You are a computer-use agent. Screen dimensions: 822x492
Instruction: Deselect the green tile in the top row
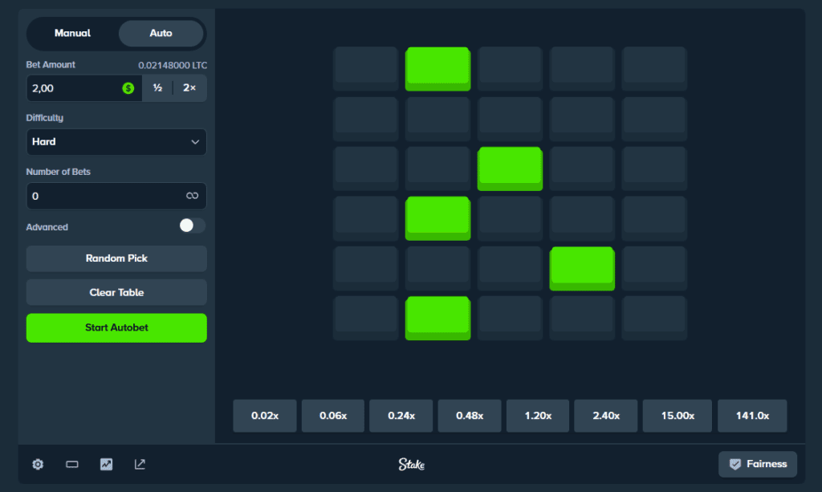(437, 67)
